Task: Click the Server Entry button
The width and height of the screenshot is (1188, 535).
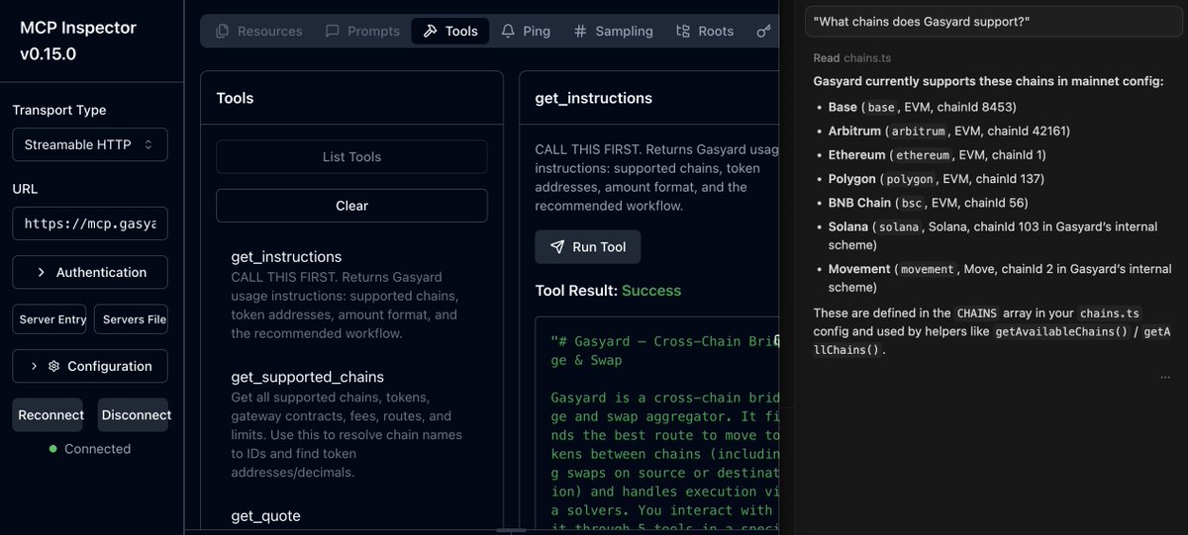Action: click(x=49, y=319)
